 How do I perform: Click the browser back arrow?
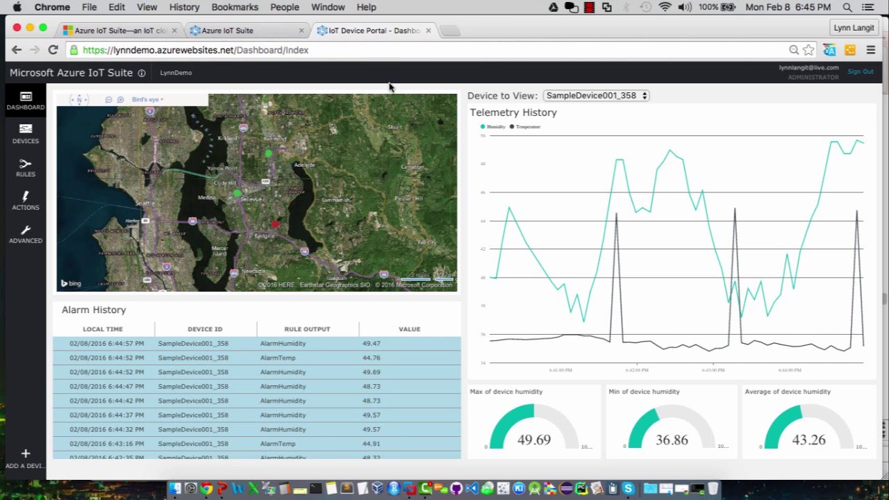[x=17, y=50]
